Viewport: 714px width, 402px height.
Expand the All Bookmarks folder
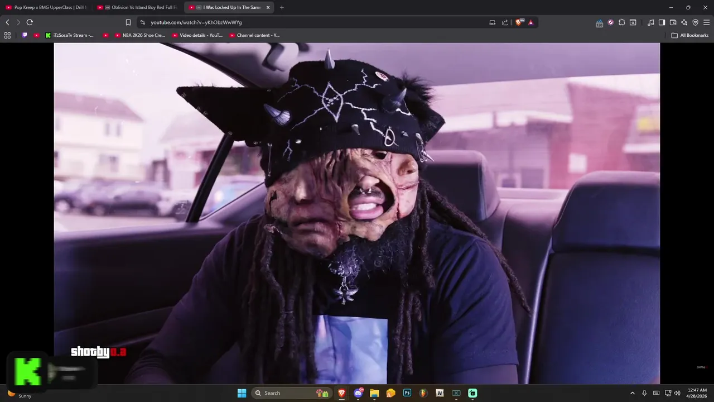[689, 35]
